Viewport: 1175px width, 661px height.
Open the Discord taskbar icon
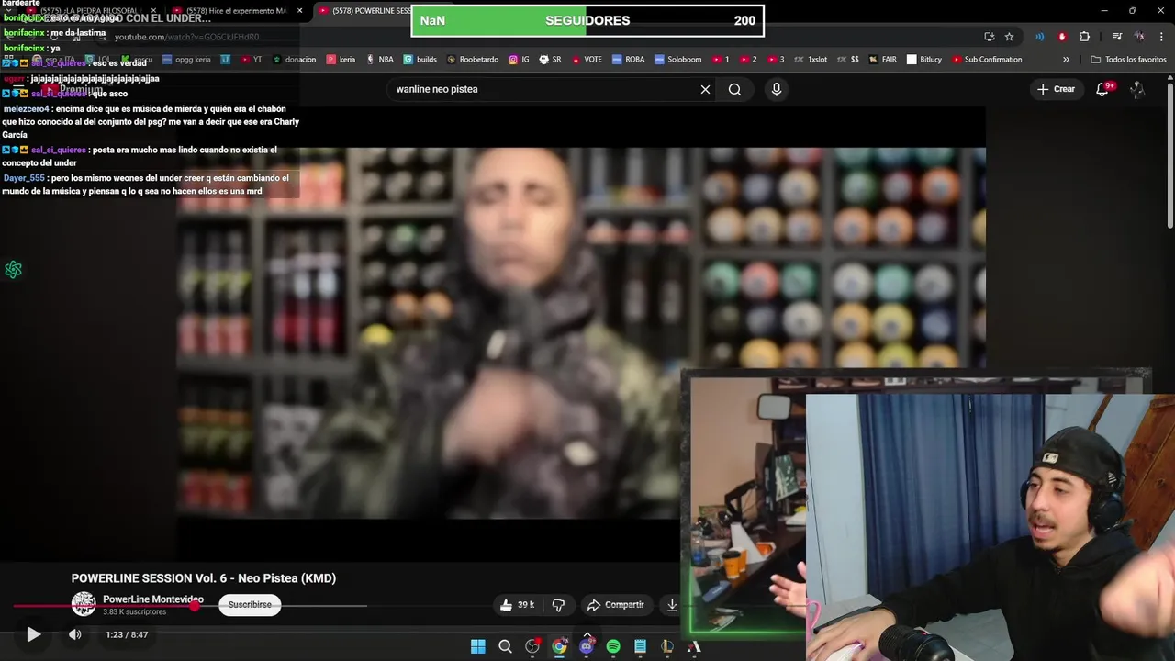click(x=587, y=646)
